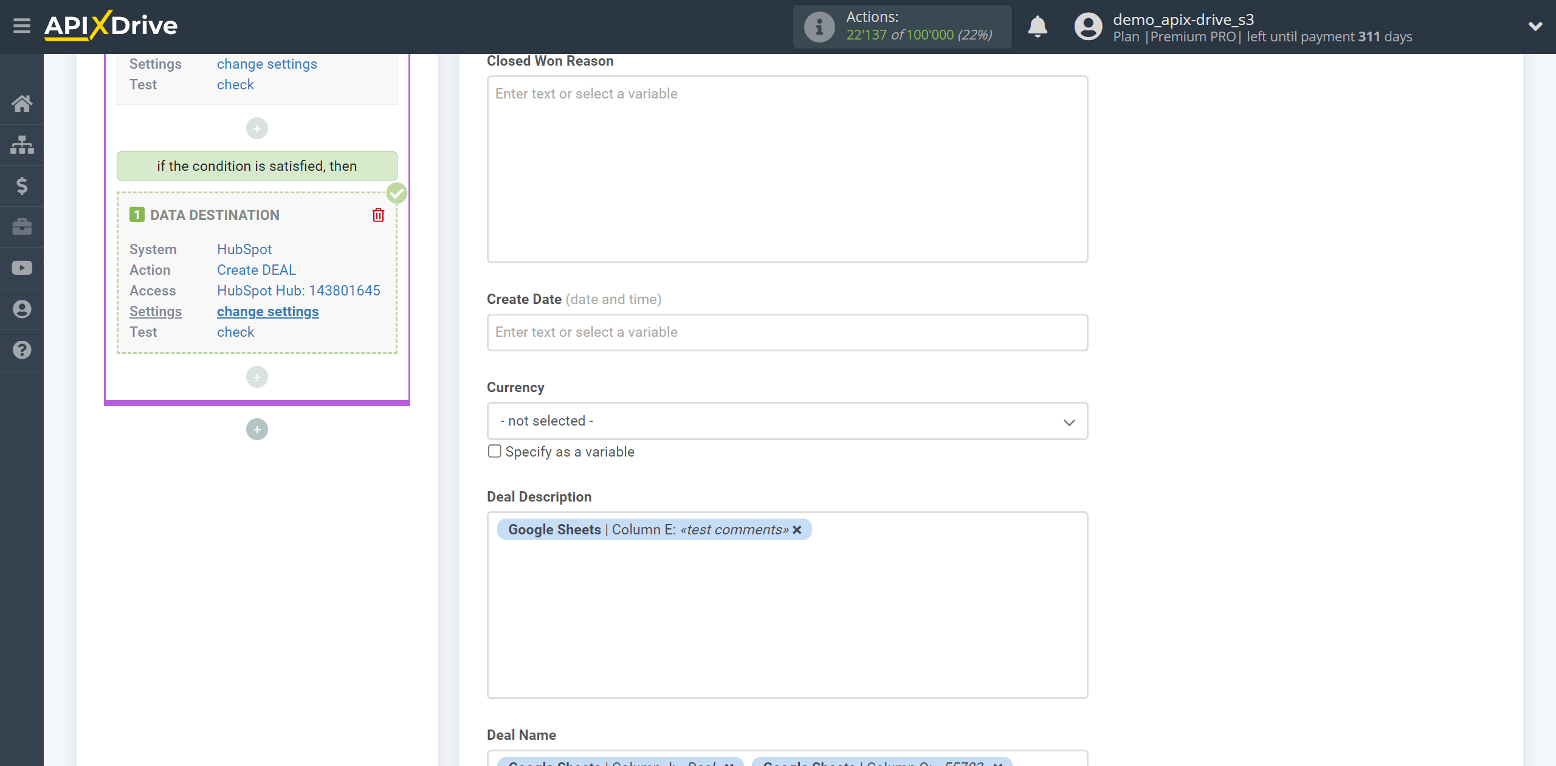Select the condition satisfied banner

tap(257, 166)
